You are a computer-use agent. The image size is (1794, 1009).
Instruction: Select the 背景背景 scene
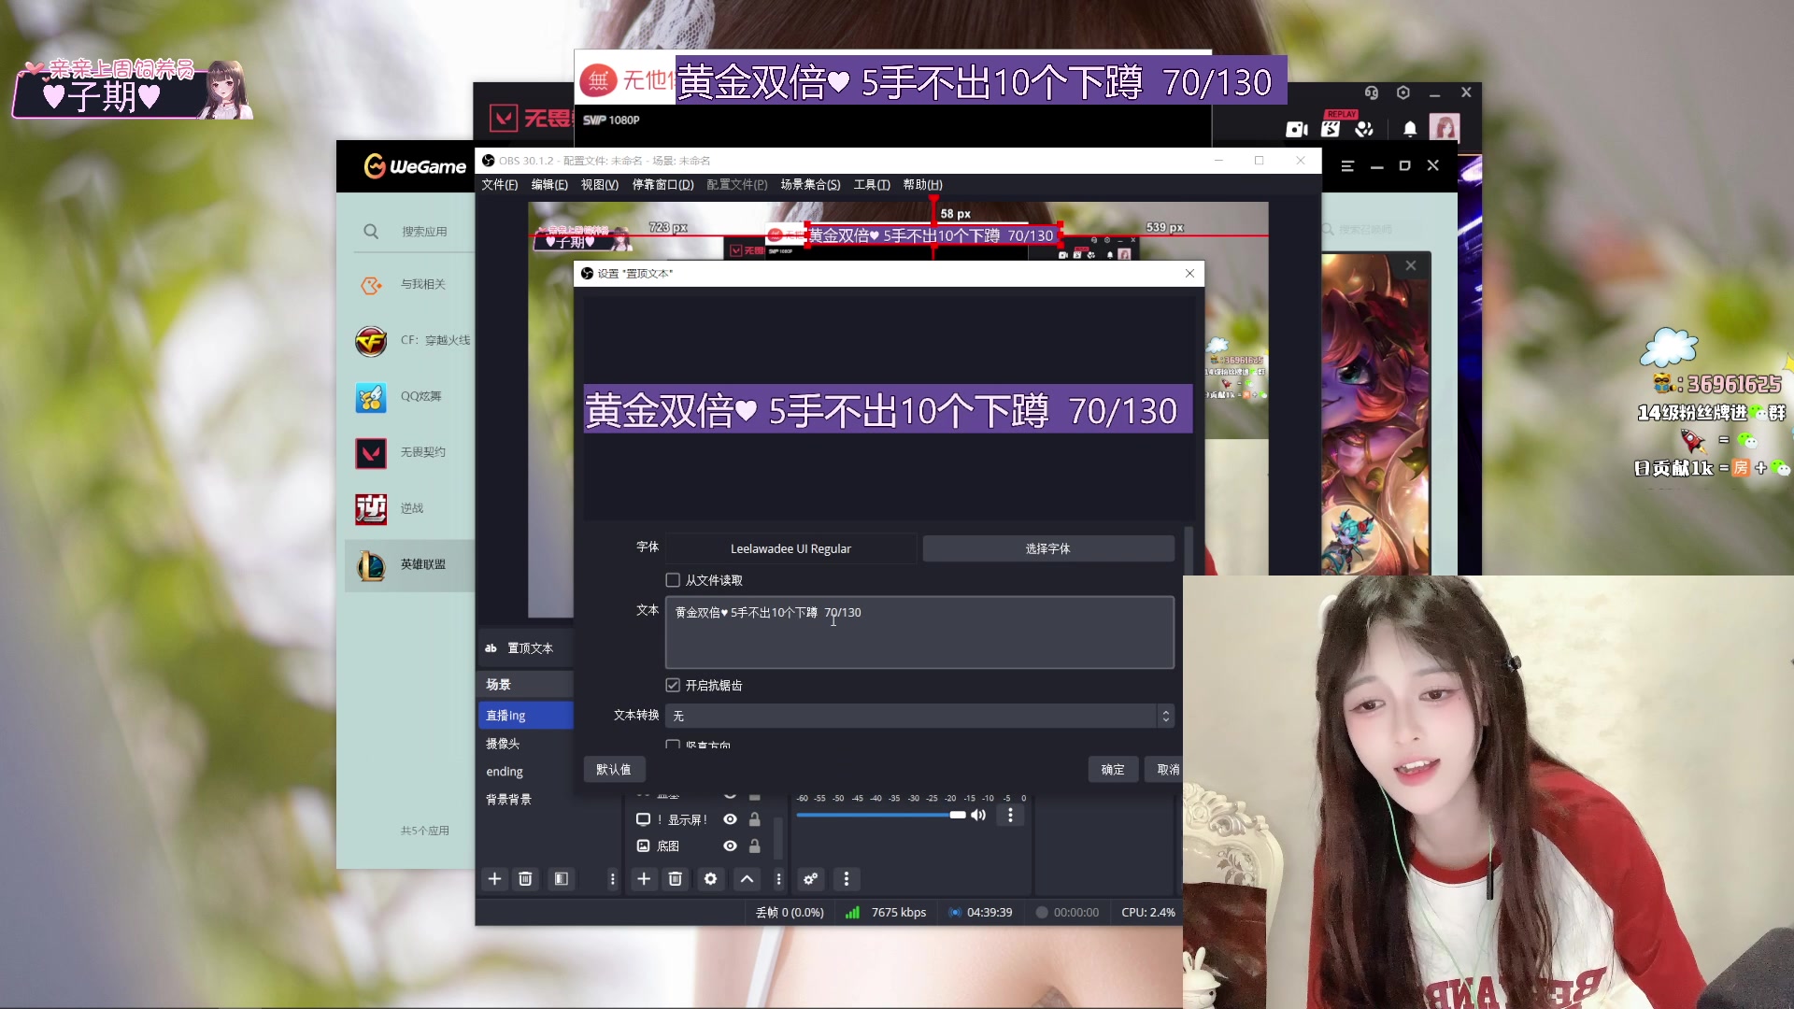click(525, 800)
